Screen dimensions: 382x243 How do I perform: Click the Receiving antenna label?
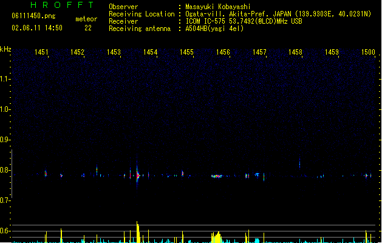coord(140,29)
